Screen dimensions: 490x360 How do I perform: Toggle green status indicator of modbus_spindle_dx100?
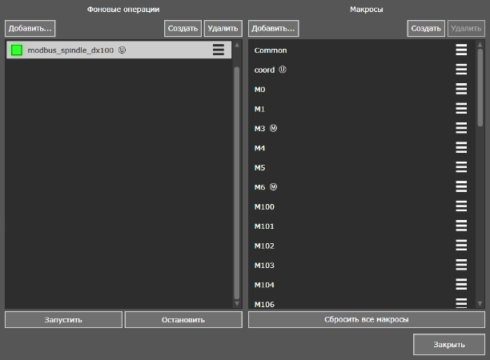click(x=17, y=50)
